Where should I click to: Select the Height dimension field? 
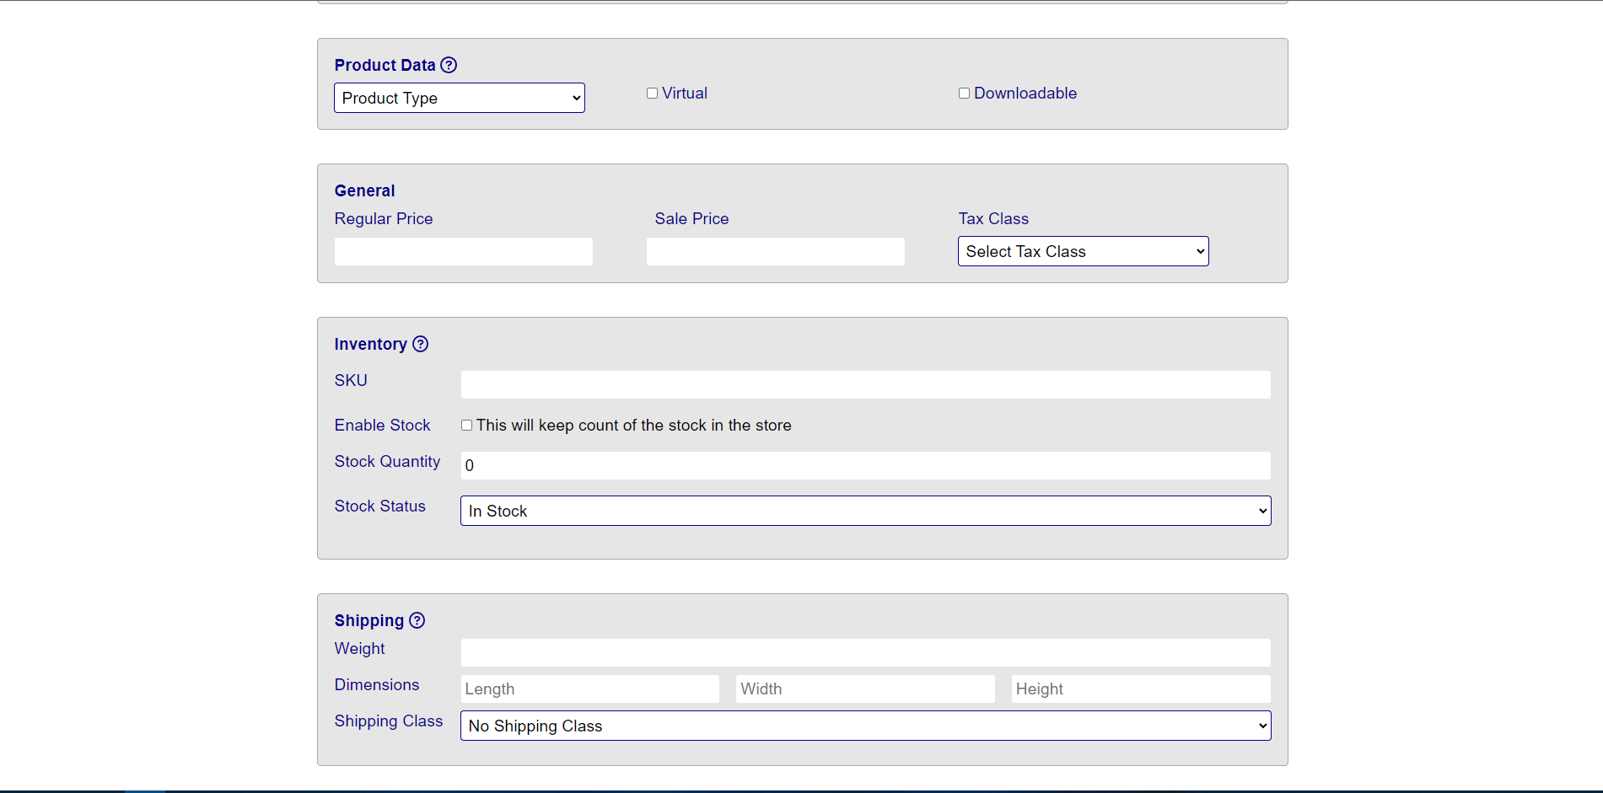[1141, 689]
